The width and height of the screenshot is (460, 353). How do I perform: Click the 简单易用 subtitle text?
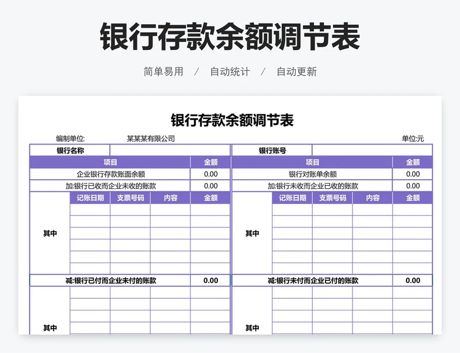[x=163, y=72]
